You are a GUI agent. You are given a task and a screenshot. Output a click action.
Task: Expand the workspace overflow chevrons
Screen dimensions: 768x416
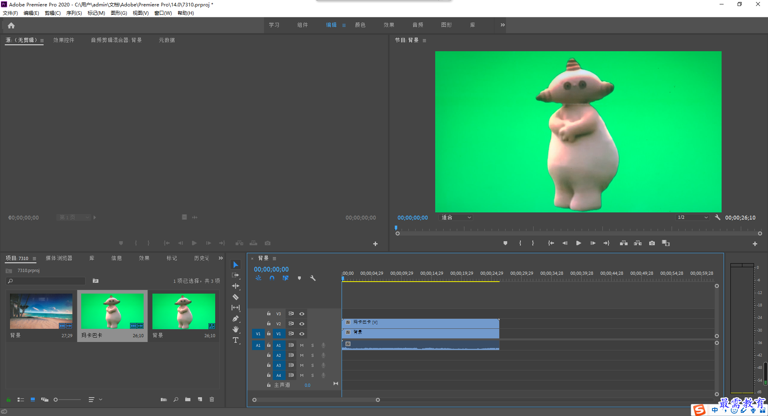502,25
